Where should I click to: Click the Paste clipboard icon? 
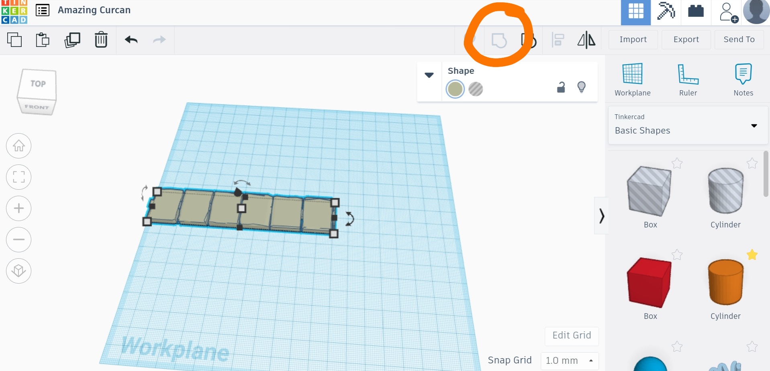click(43, 40)
